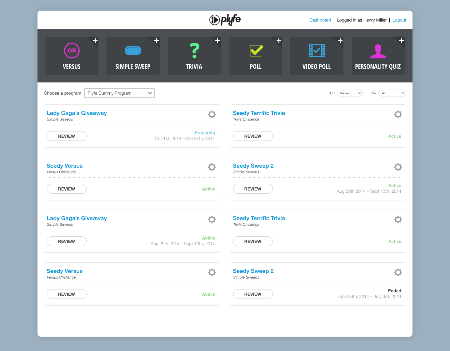Image resolution: width=450 pixels, height=351 pixels.
Task: Click the 'Ended' status text
Action: click(395, 291)
